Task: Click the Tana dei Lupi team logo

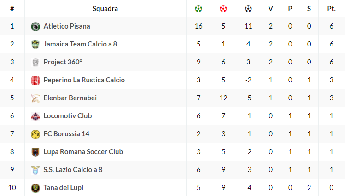Action: (x=35, y=188)
